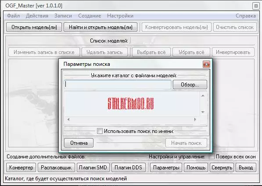Focus the model catalog path field
This screenshot has width=262, height=186.
[118, 85]
